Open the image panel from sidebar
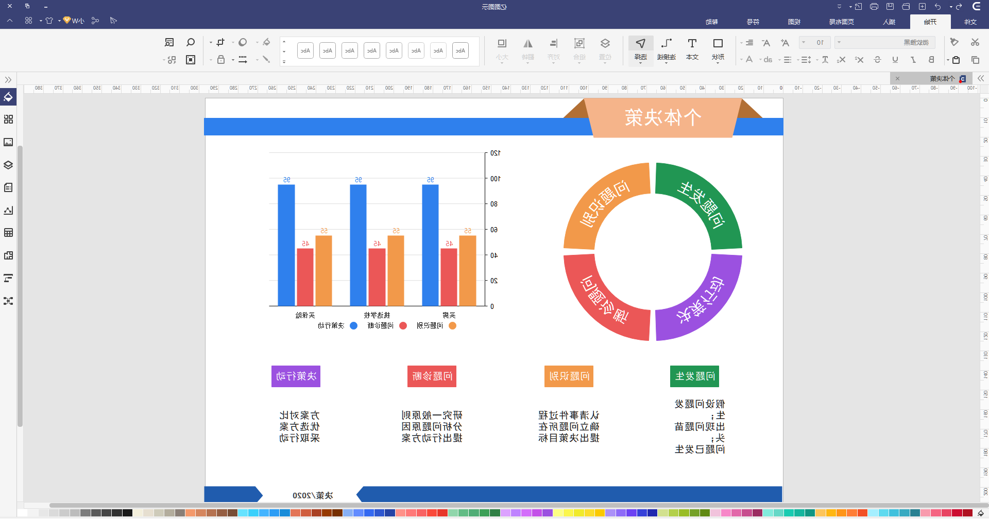This screenshot has width=989, height=519. 8,142
